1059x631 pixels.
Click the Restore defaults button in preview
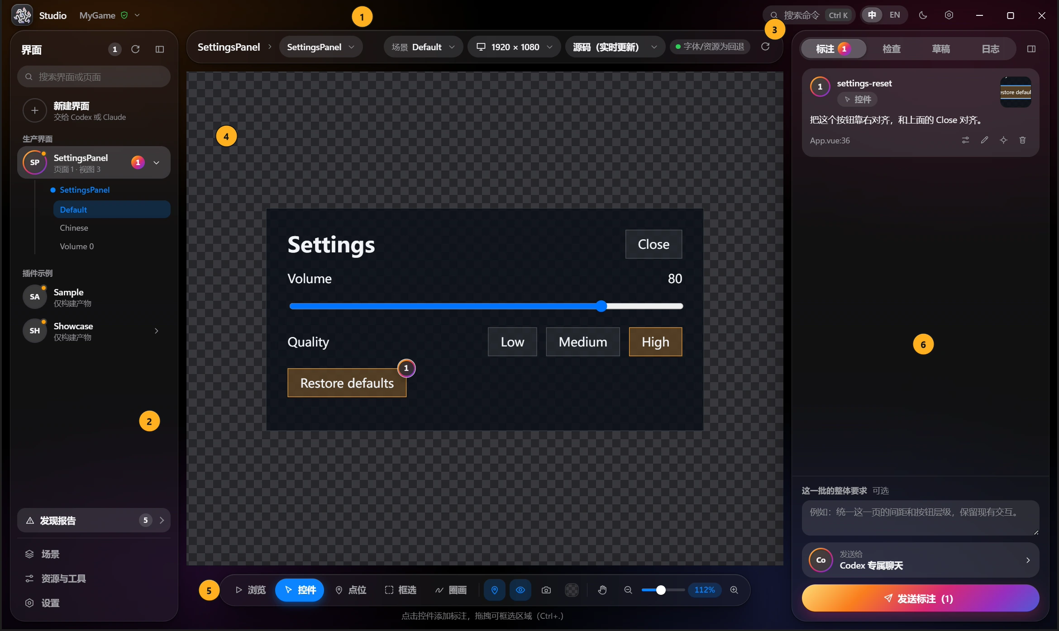pos(347,383)
